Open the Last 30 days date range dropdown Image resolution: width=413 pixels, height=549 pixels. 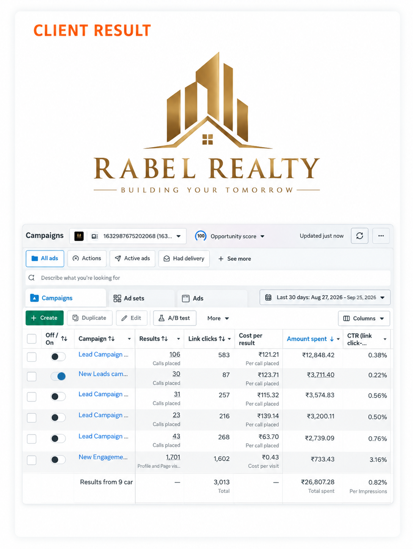[325, 297]
